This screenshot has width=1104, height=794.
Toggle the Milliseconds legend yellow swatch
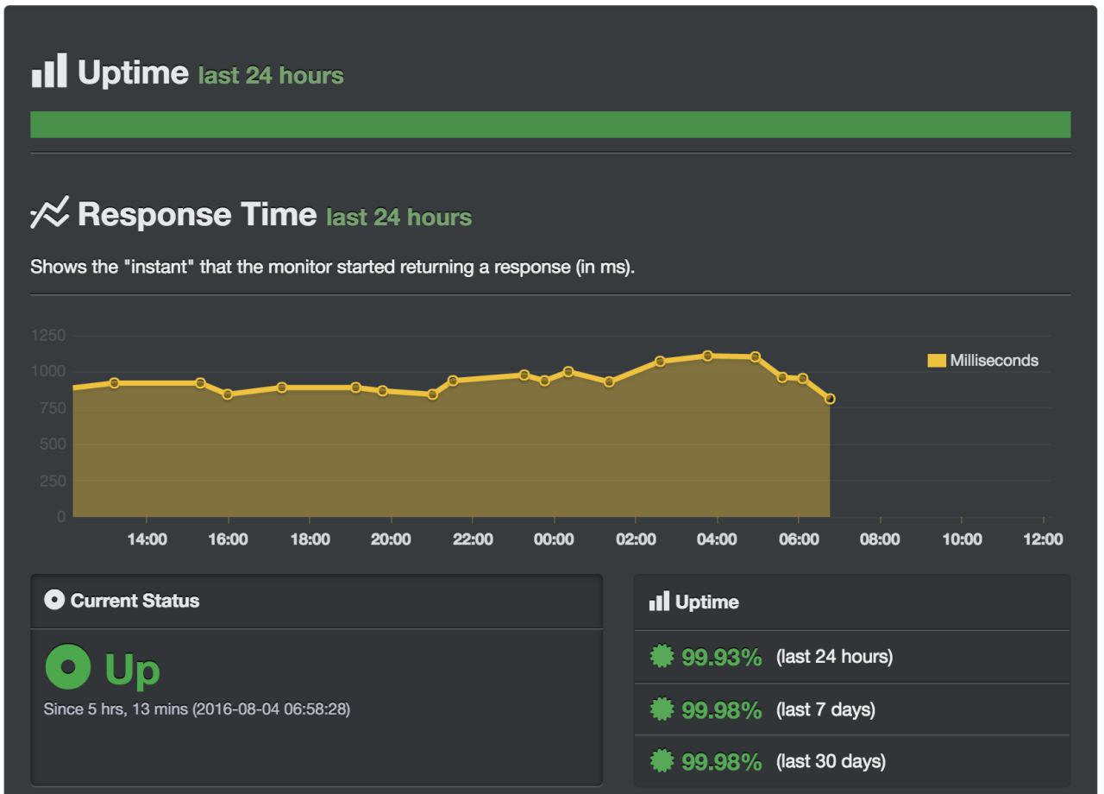pos(936,361)
